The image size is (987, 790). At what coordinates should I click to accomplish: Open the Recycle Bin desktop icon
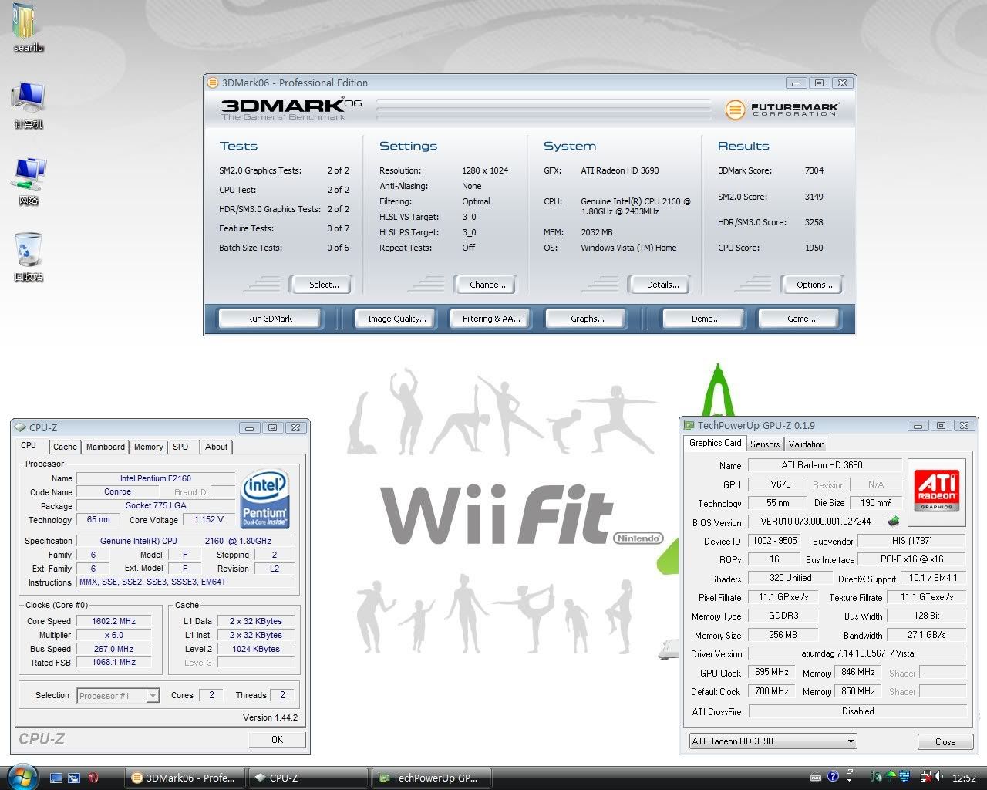[29, 258]
